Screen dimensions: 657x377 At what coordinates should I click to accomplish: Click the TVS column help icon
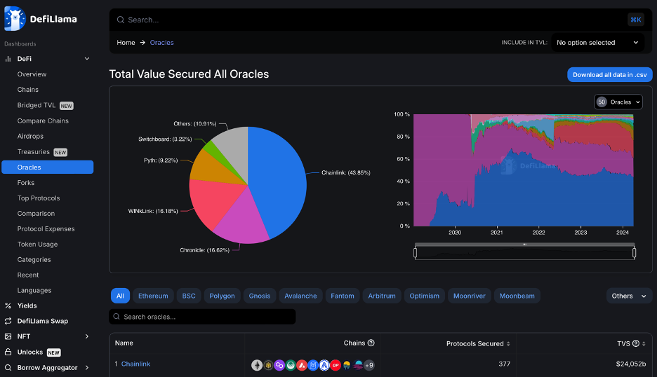[636, 343]
